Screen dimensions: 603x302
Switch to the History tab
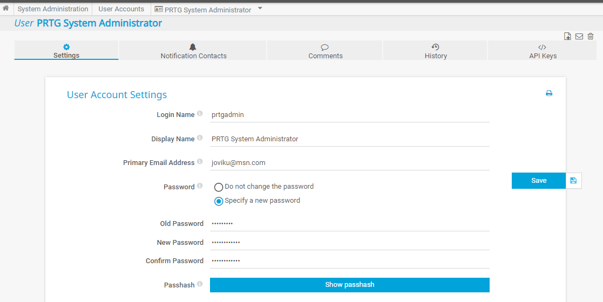click(x=435, y=50)
